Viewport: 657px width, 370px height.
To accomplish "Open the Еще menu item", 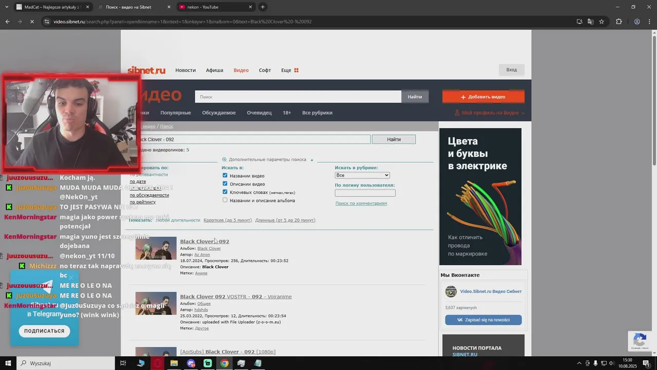I will [286, 70].
